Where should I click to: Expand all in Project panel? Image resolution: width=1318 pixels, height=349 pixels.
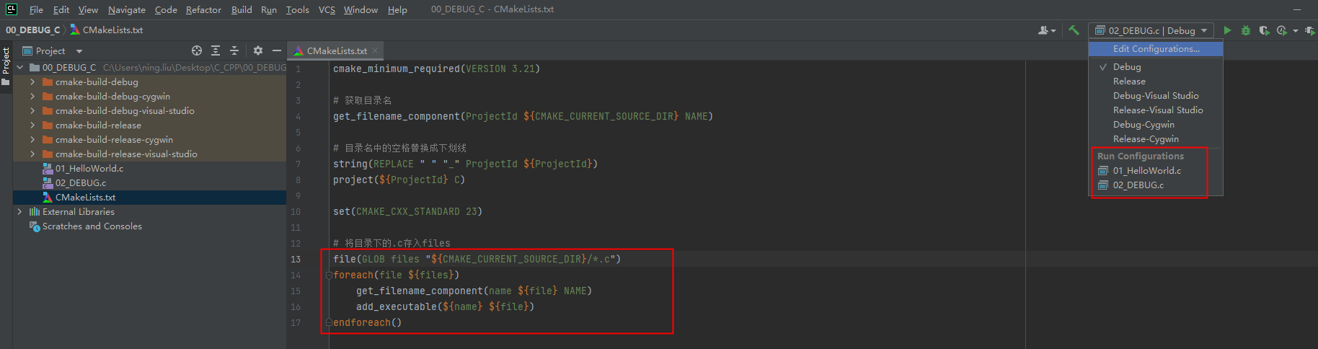click(216, 50)
